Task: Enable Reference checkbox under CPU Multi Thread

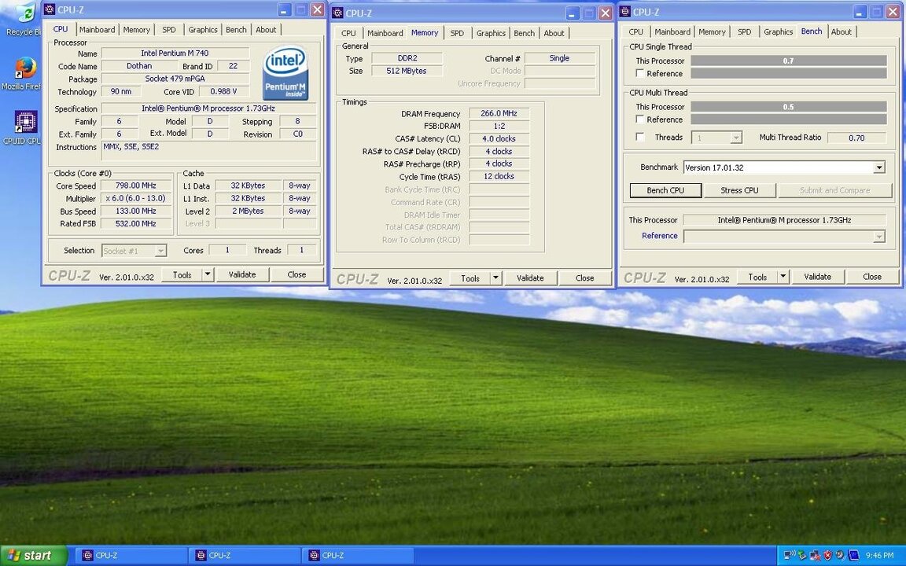Action: click(639, 119)
